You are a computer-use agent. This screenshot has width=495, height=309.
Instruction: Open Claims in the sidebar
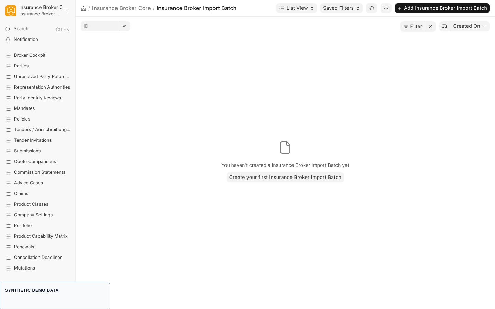point(37,194)
